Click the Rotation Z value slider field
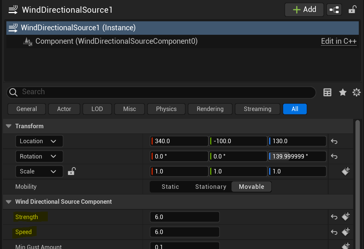Screen dimensions: 364x249 [x=297, y=157]
